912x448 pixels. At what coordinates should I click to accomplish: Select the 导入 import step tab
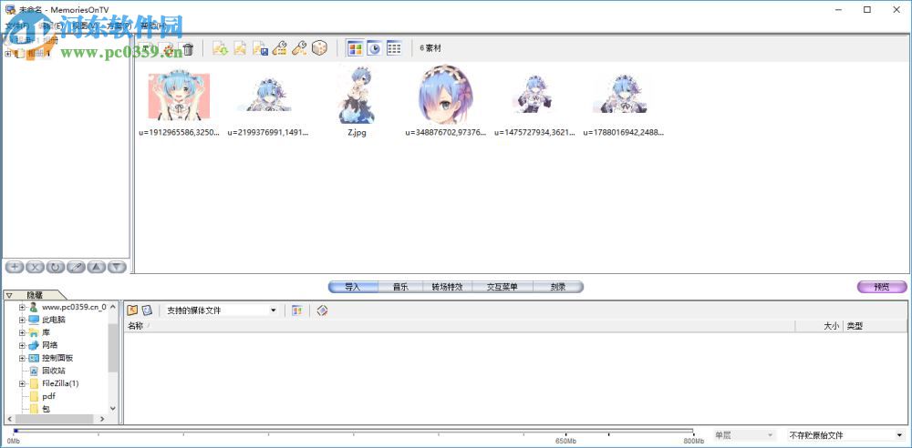click(353, 287)
